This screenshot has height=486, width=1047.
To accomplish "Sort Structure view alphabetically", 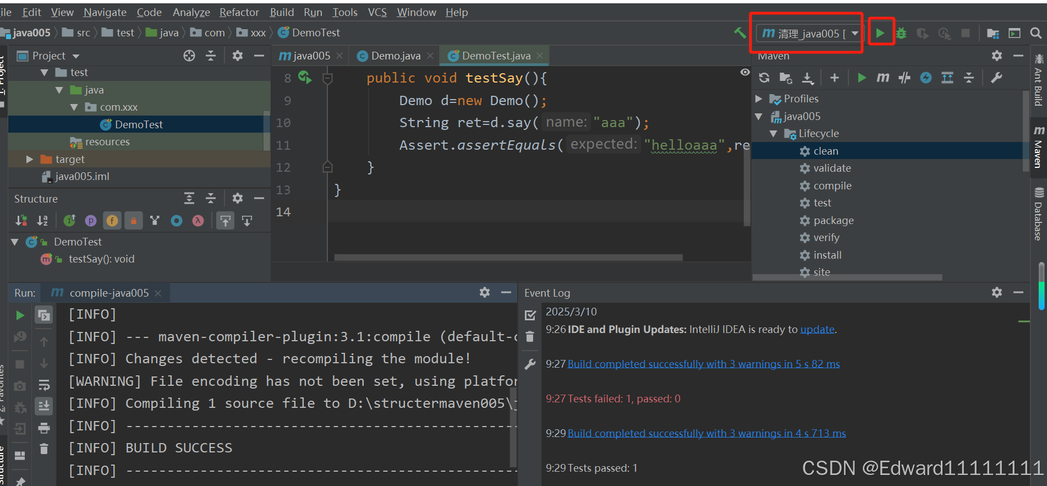I will (x=42, y=221).
